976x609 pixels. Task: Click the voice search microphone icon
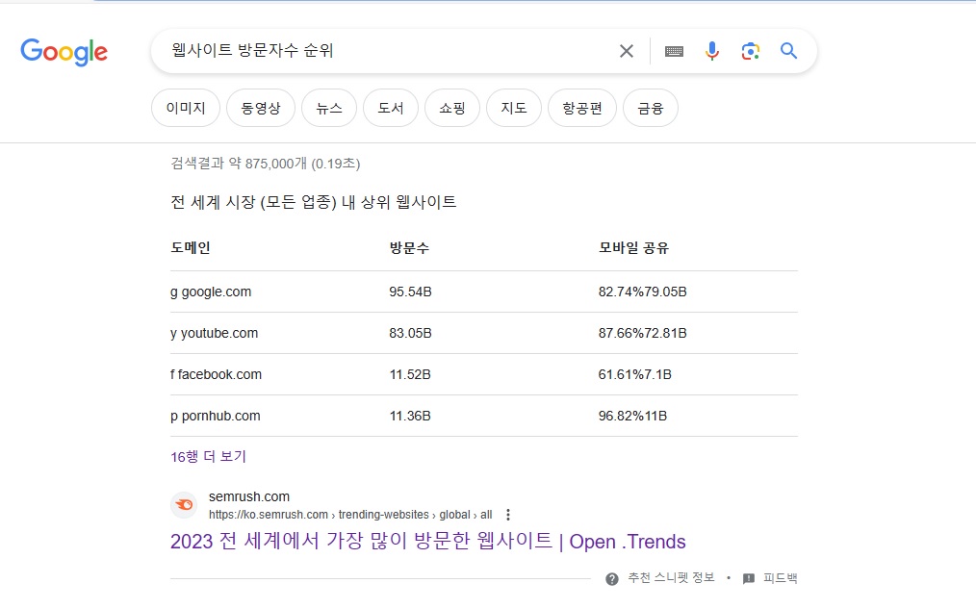[712, 51]
